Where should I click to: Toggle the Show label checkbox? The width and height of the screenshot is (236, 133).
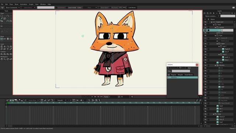(100, 7)
